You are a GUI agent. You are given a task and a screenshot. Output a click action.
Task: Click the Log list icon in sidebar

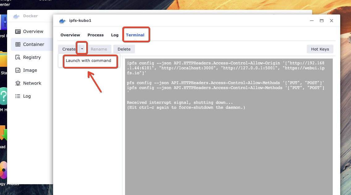(x=18, y=96)
